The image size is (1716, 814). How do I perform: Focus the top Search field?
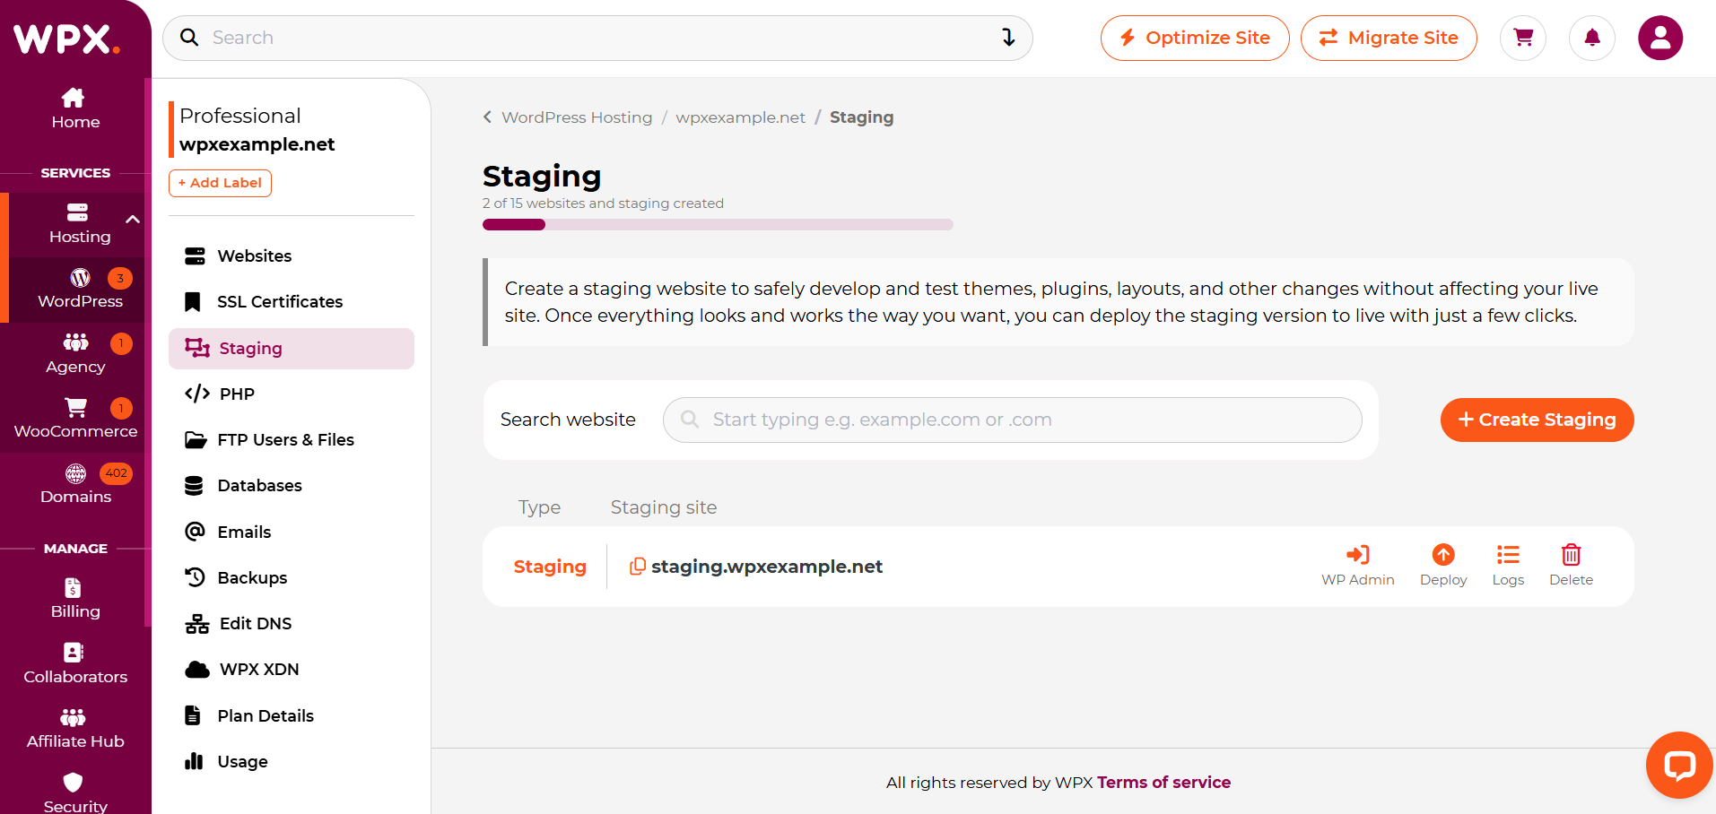pyautogui.click(x=597, y=38)
